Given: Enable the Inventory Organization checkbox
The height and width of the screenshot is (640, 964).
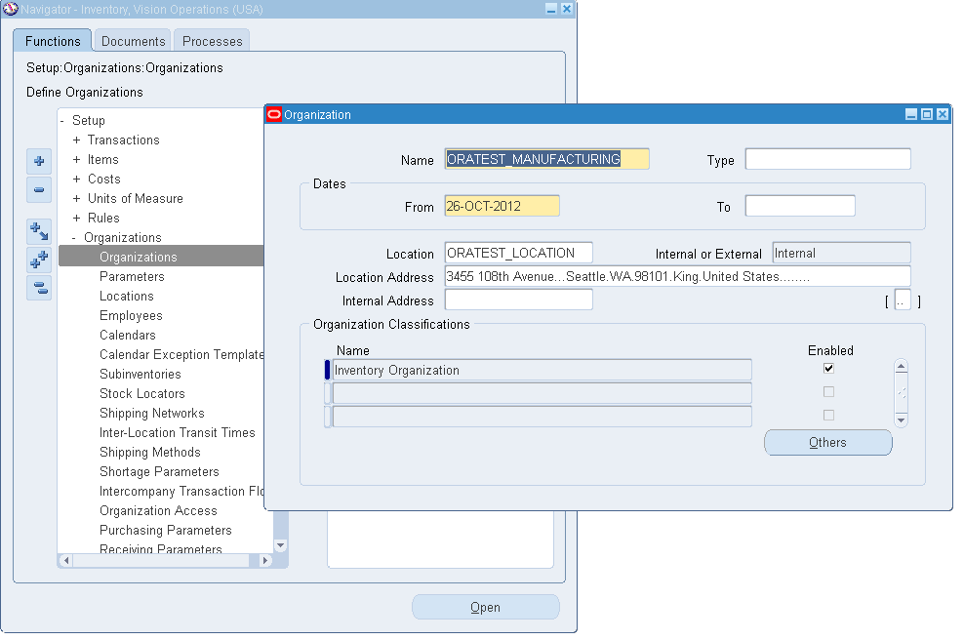Looking at the screenshot, I should click(828, 368).
